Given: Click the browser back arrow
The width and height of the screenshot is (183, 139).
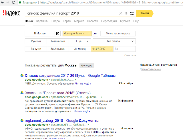Looking at the screenshot, I should tap(2, 2).
